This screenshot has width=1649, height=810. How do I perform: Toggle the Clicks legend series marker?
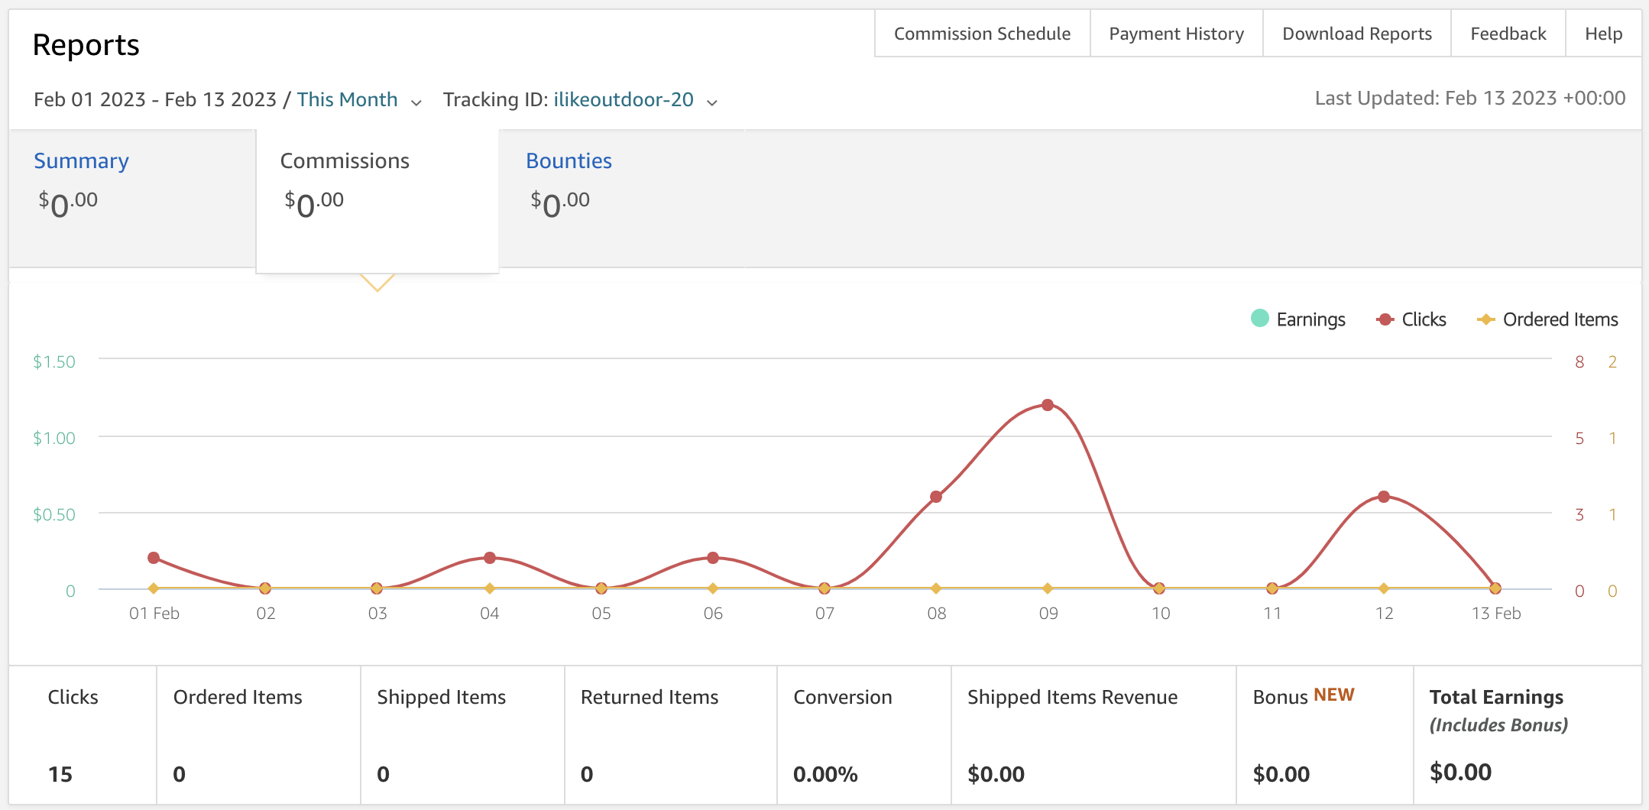point(1385,319)
